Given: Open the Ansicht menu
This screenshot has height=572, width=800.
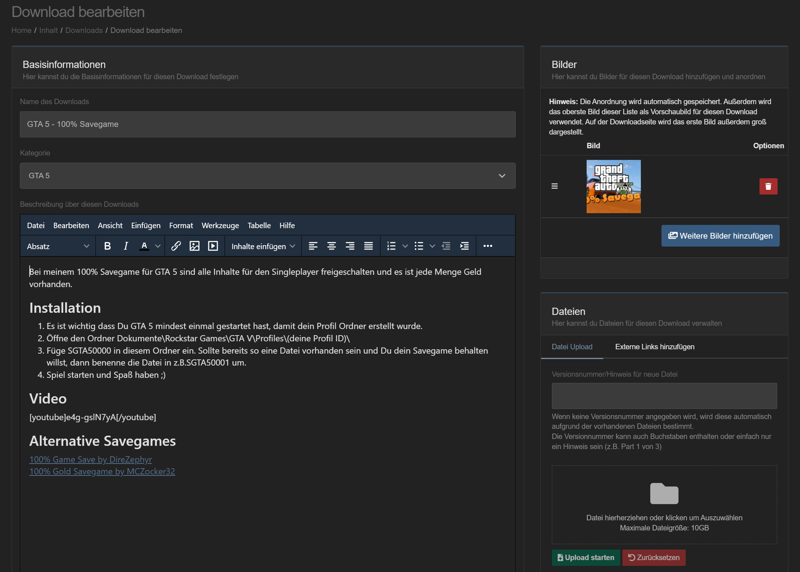Looking at the screenshot, I should pos(110,225).
